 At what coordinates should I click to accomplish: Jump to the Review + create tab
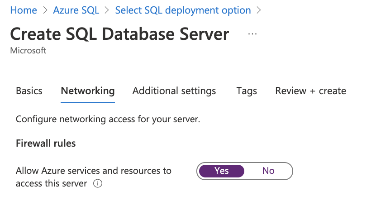tap(310, 91)
